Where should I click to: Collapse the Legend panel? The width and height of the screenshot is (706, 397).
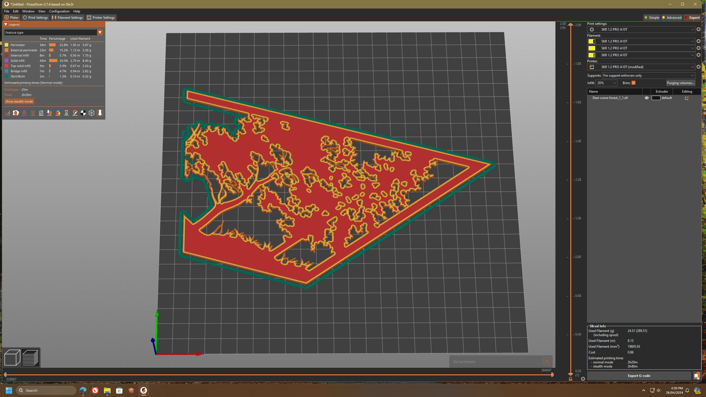click(x=6, y=25)
